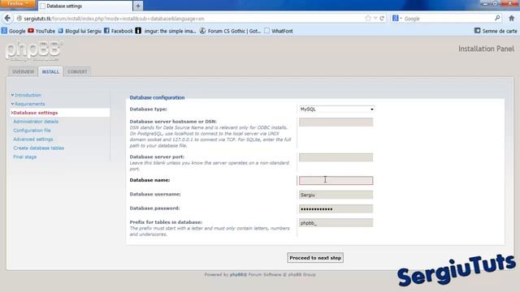Click the Database username field with Sergiu

coord(336,195)
